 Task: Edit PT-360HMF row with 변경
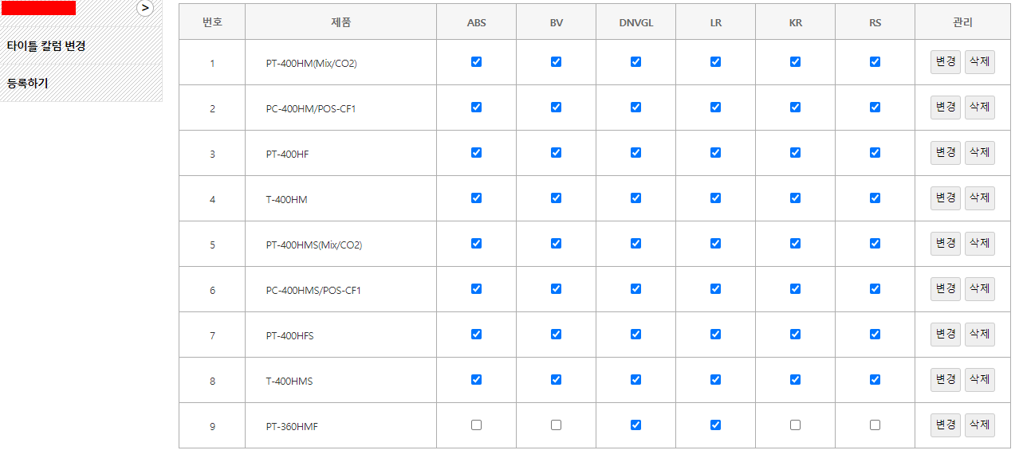(946, 425)
